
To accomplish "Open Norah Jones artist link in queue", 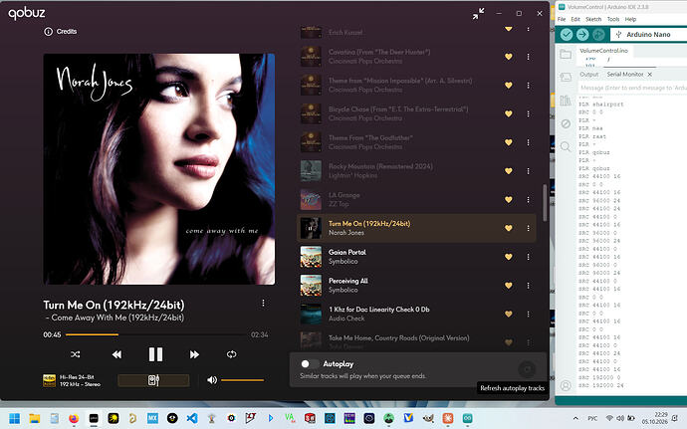I will (346, 233).
